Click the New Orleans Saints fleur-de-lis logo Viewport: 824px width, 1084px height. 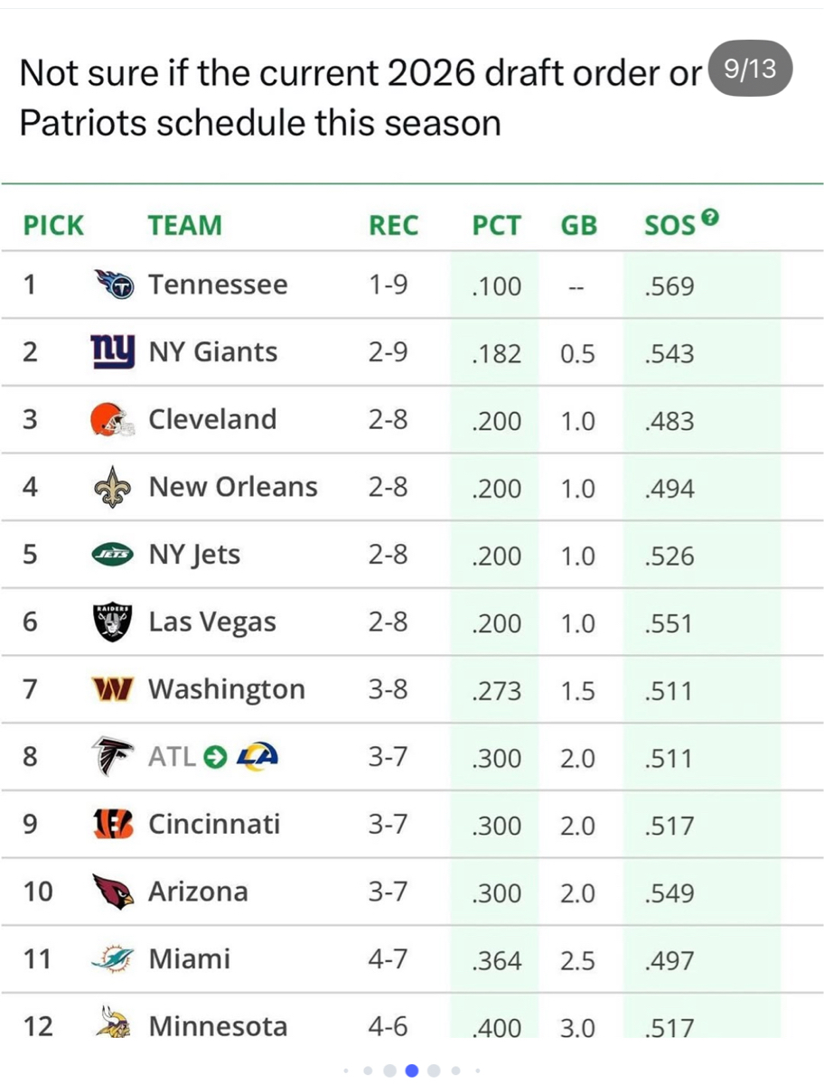pyautogui.click(x=114, y=488)
